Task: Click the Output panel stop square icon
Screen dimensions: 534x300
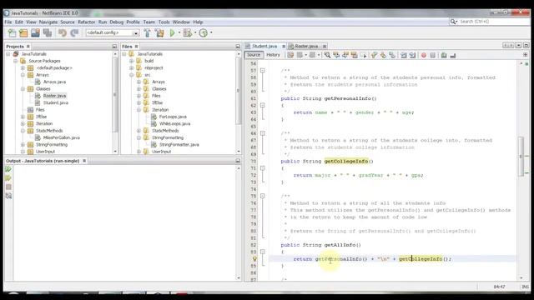Action: click(8, 187)
